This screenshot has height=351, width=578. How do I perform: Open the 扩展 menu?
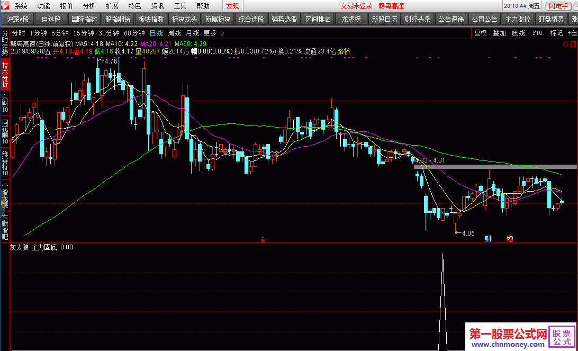coord(112,6)
